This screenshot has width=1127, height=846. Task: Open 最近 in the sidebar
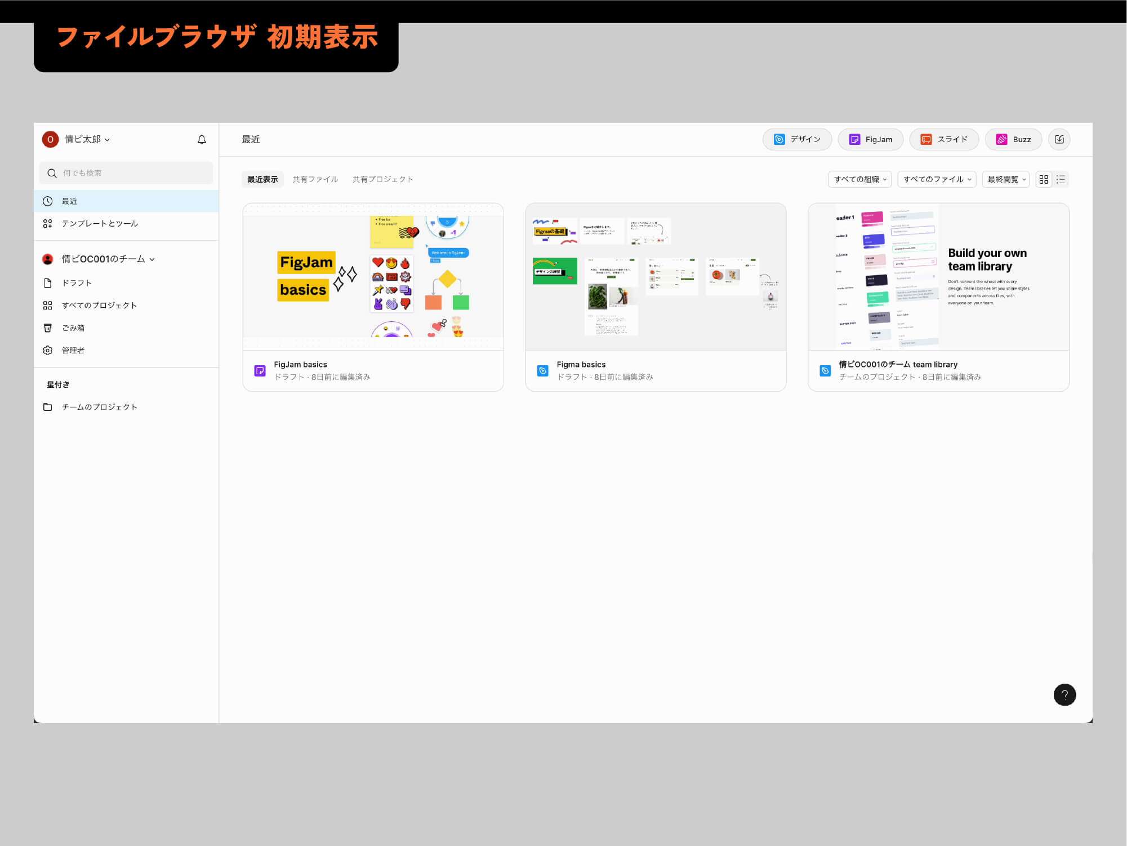(126, 201)
